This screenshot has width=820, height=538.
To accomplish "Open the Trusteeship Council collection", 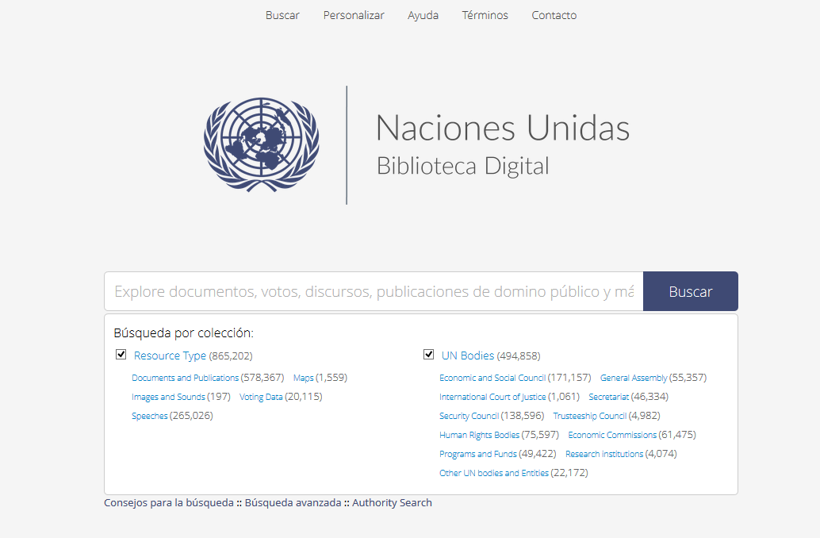I will [590, 416].
